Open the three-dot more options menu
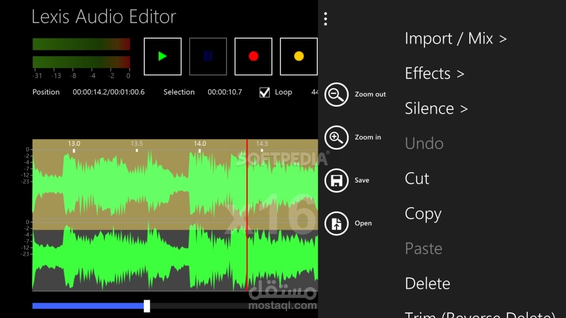566x318 pixels. (x=326, y=19)
